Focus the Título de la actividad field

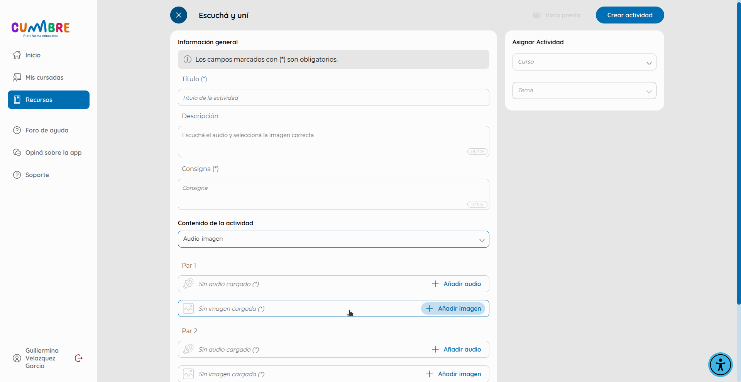(333, 97)
